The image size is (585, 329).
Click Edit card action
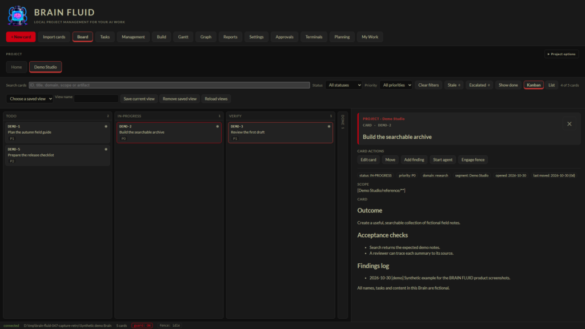pos(368,160)
